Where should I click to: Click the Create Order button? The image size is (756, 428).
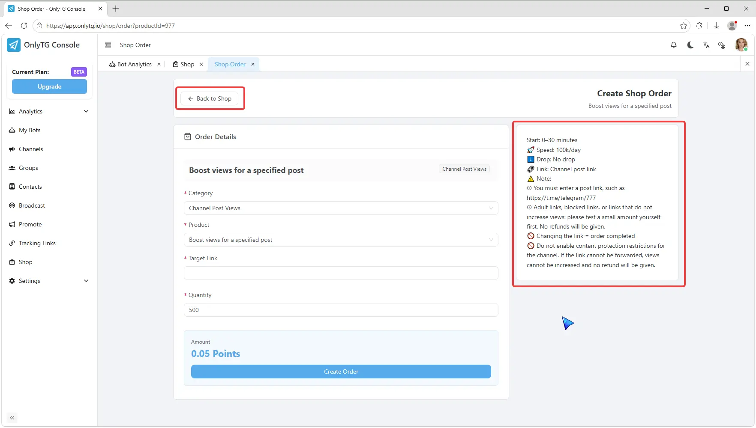coord(341,372)
